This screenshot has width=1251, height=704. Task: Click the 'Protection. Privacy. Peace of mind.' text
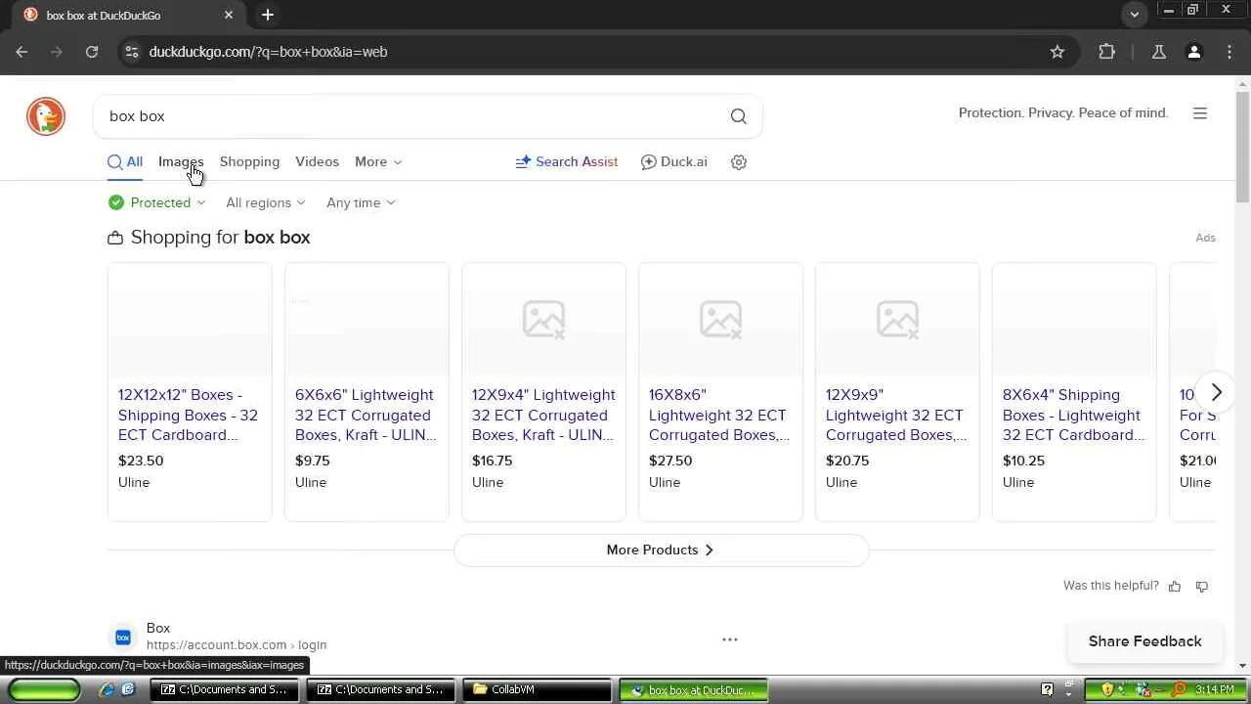1063,113
